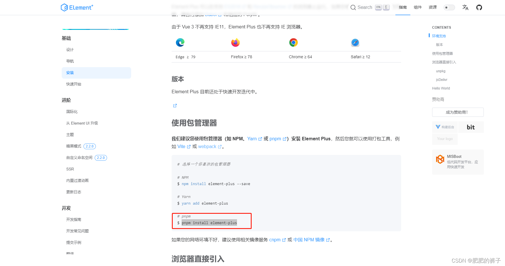
Task: Open the bit sponsor logo
Action: (471, 127)
